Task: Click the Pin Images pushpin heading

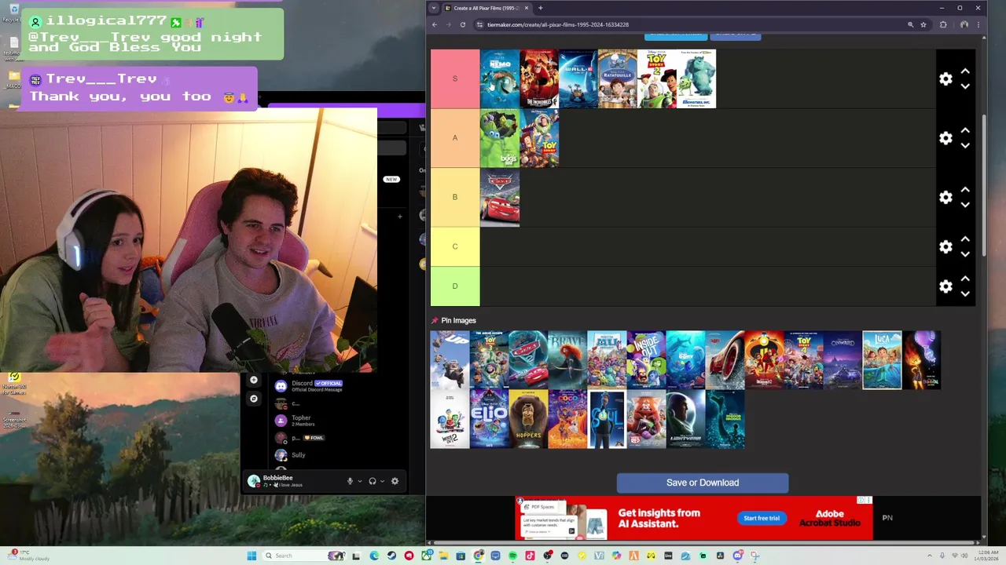Action: click(453, 320)
